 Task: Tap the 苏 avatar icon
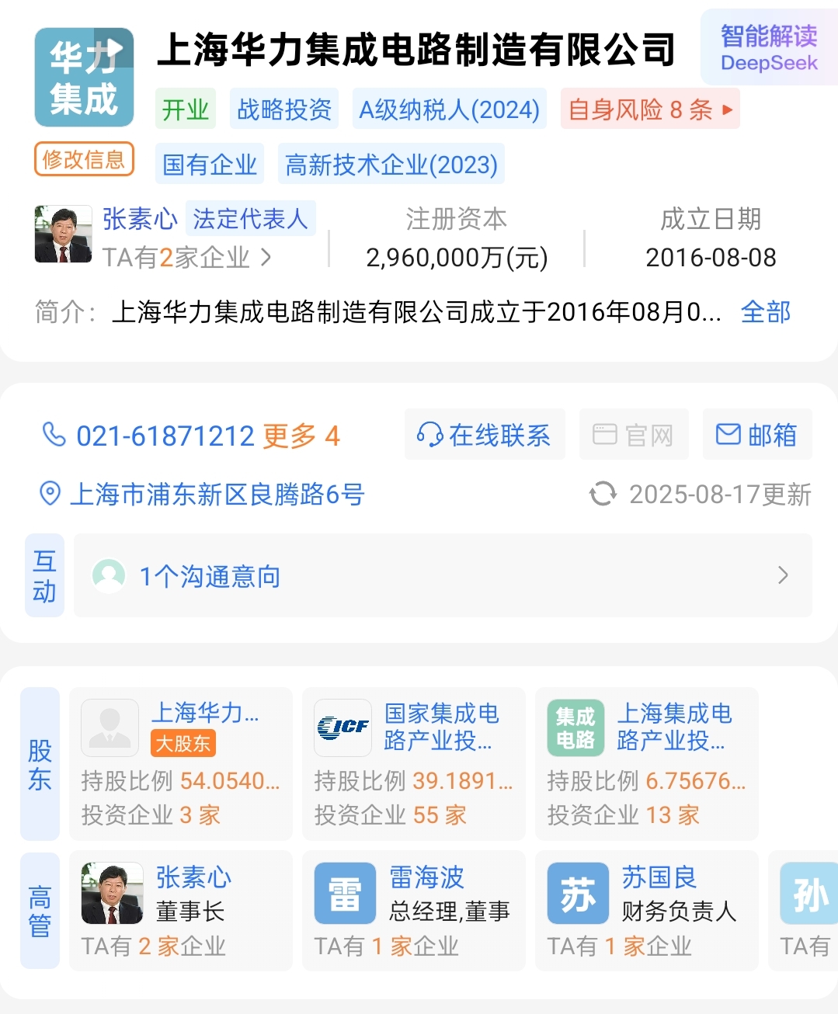pos(578,893)
